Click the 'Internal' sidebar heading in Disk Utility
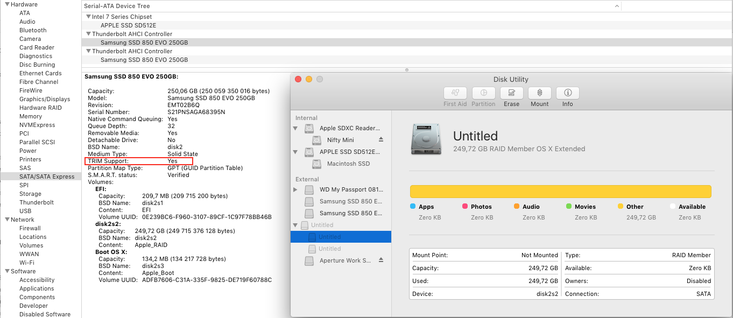Viewport: 733px width, 318px height. 307,118
